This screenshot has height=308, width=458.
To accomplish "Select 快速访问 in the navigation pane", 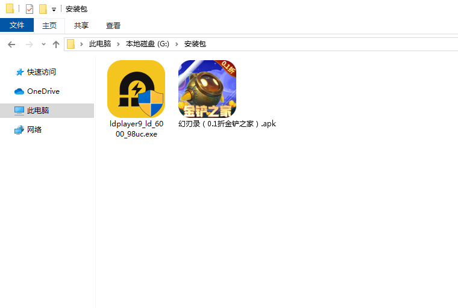I will [41, 72].
